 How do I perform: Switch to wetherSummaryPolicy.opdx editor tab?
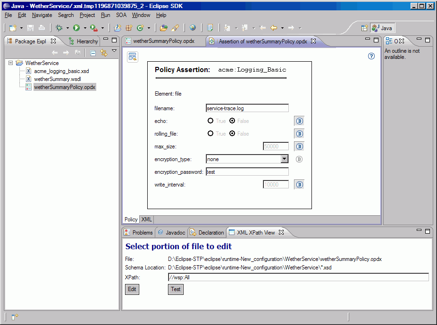[160, 41]
